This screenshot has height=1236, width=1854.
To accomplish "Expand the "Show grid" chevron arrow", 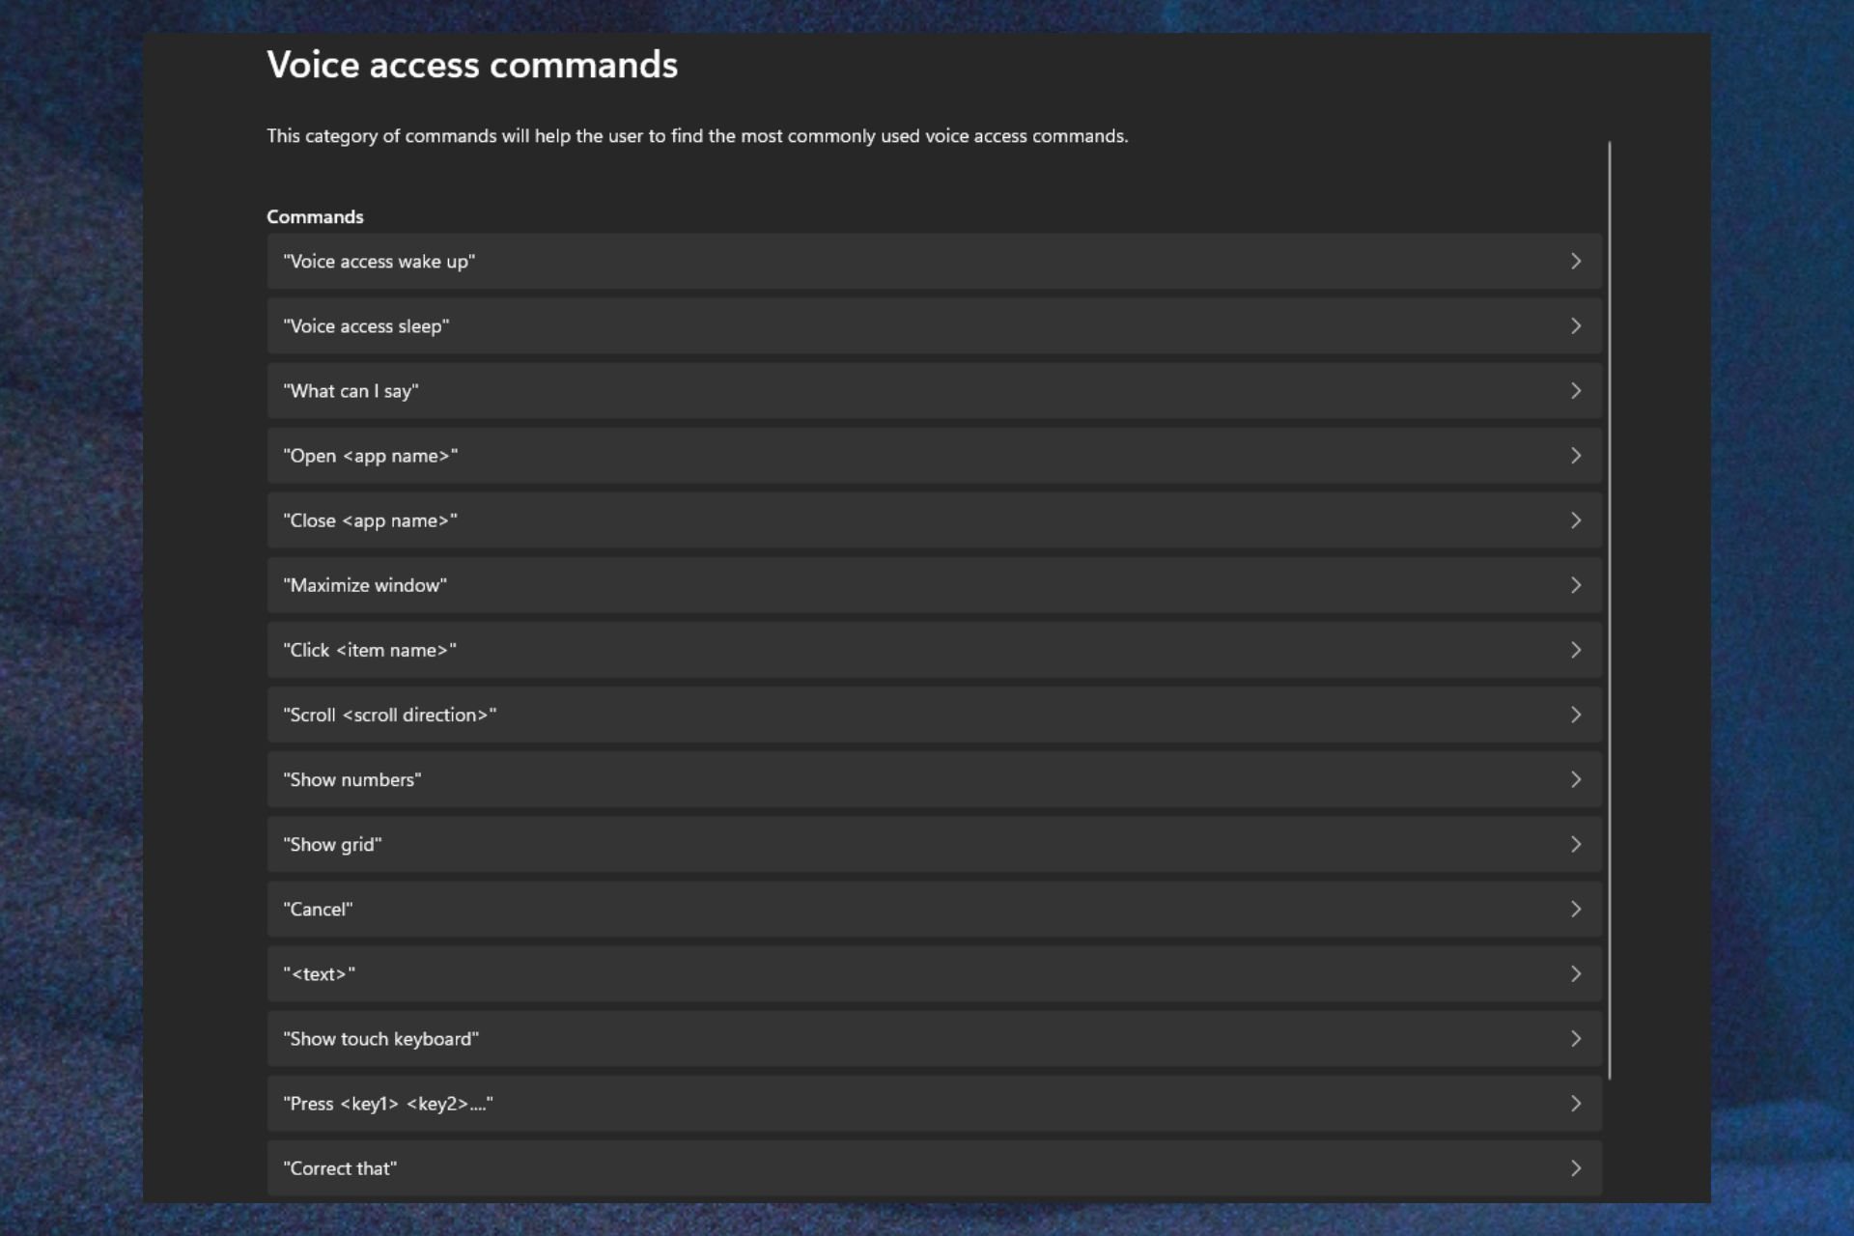I will (1575, 844).
